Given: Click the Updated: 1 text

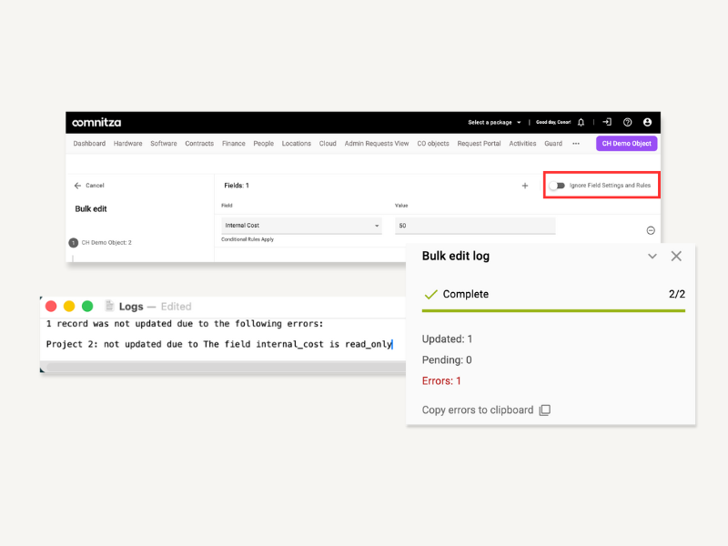Looking at the screenshot, I should pyautogui.click(x=447, y=339).
